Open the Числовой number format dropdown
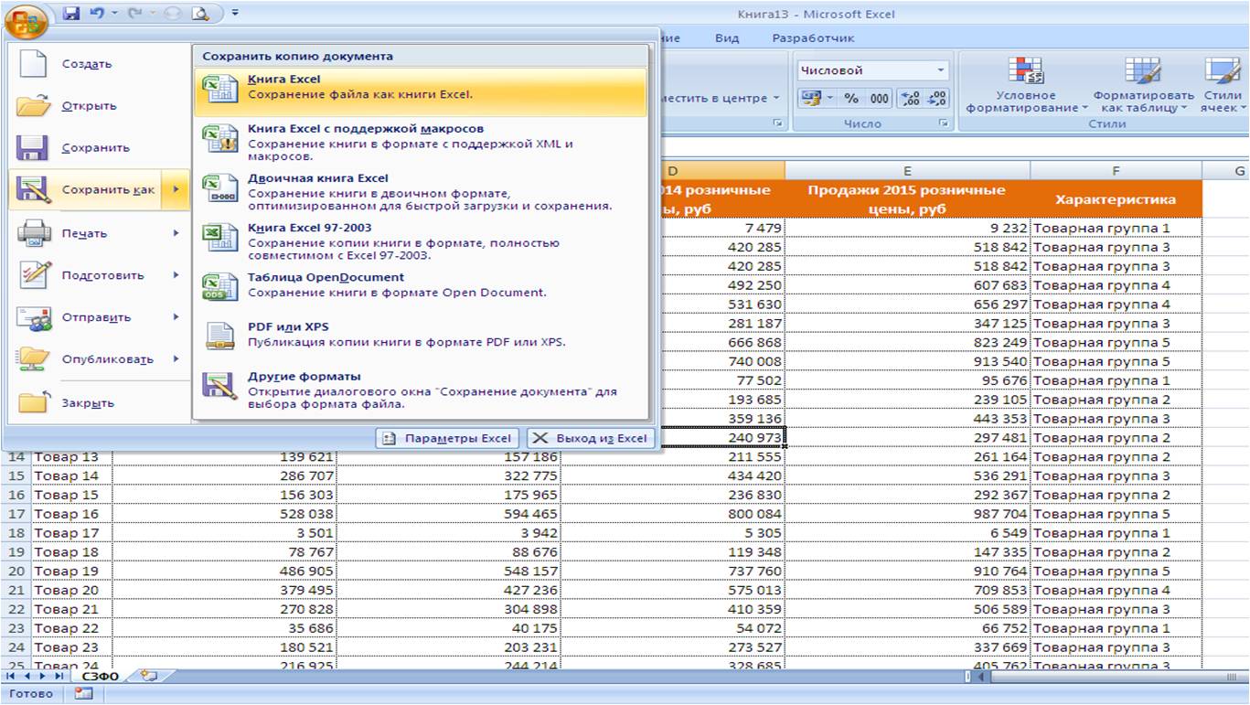1250x705 pixels. (x=873, y=70)
